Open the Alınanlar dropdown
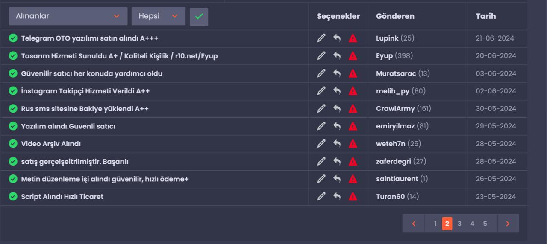This screenshot has height=244, width=547. [68, 16]
